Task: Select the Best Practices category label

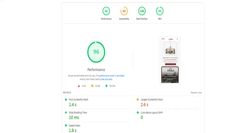Action: 141,19
